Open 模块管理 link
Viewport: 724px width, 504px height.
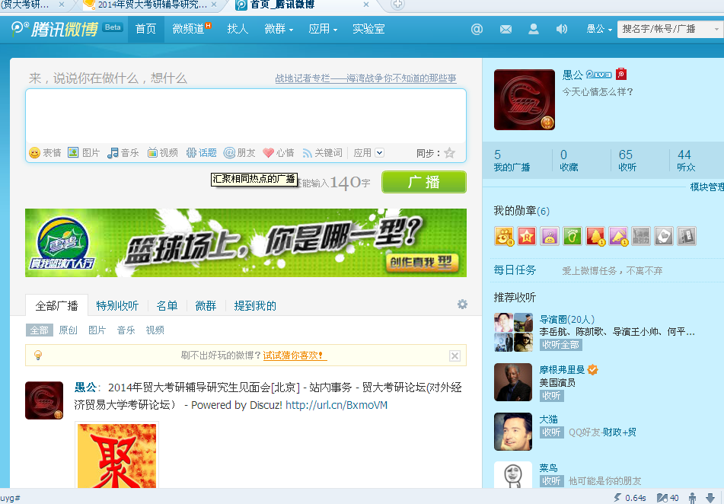click(x=707, y=187)
